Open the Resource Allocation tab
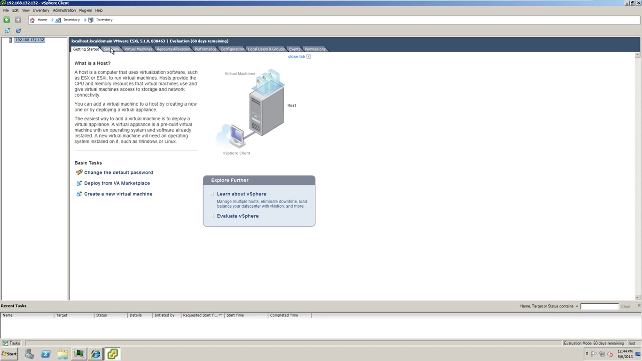This screenshot has width=642, height=361. tap(173, 49)
